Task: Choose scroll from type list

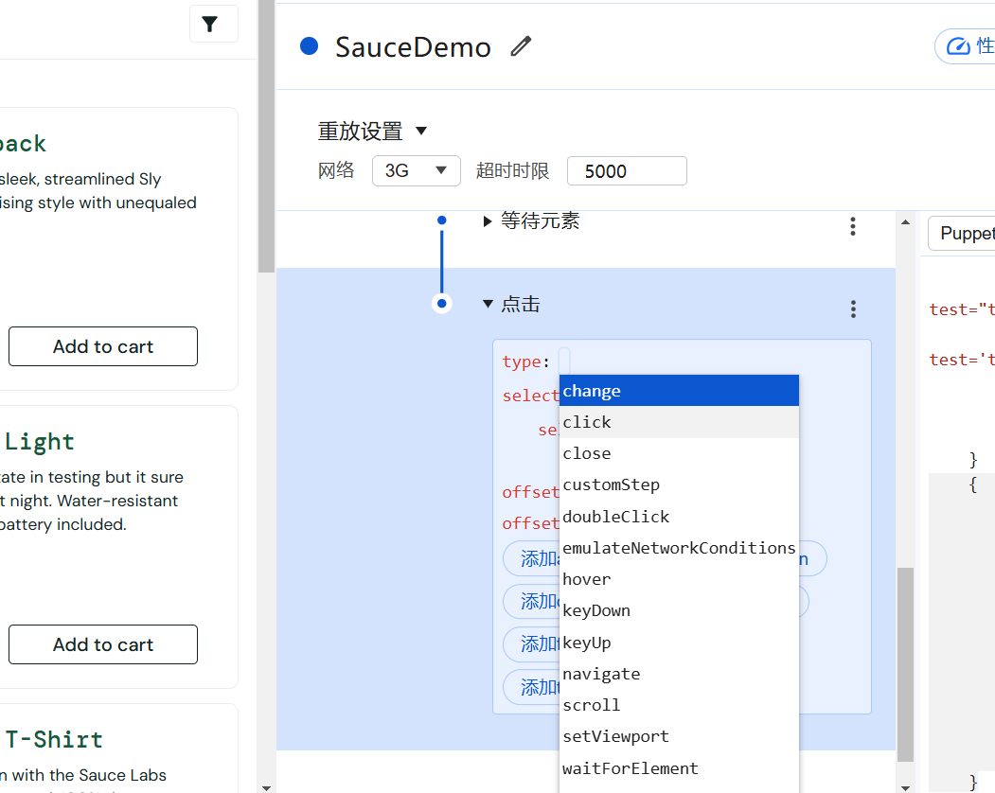Action: click(679, 705)
